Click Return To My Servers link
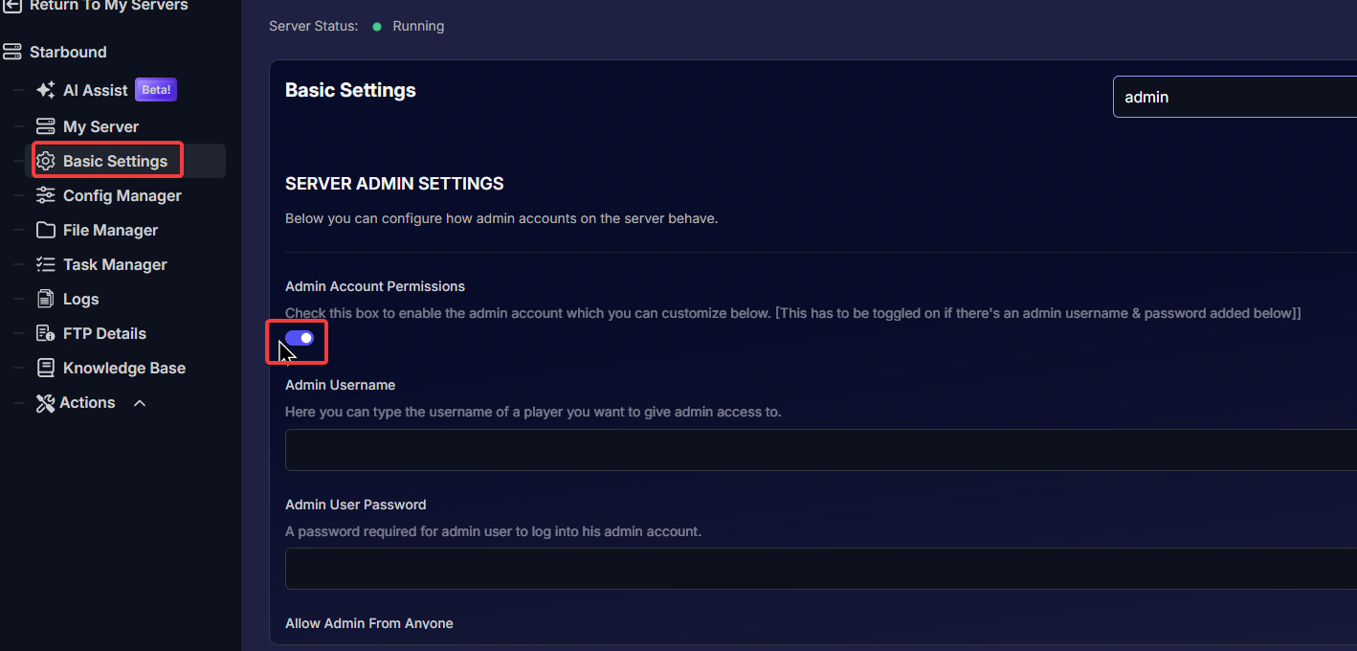 click(108, 6)
